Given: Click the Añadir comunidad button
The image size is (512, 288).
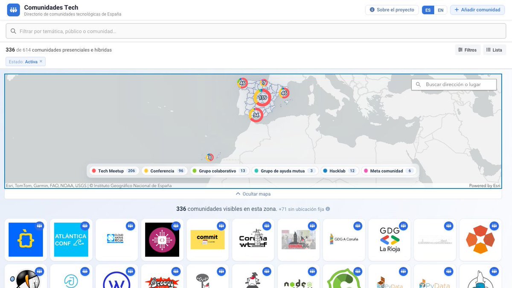Looking at the screenshot, I should tap(477, 10).
